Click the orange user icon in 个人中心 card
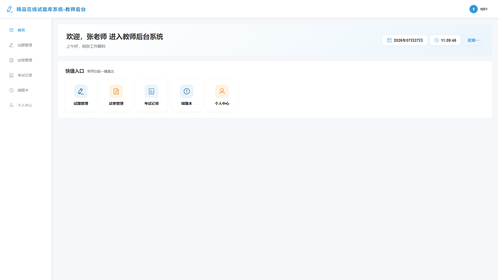 (x=222, y=91)
